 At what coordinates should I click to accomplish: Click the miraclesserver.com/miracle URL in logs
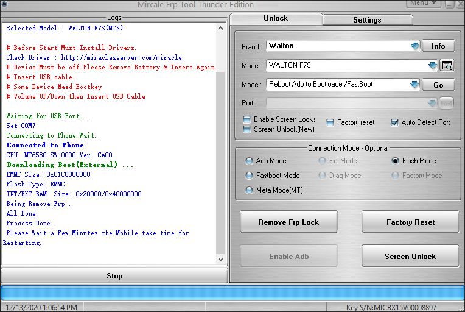[x=122, y=58]
